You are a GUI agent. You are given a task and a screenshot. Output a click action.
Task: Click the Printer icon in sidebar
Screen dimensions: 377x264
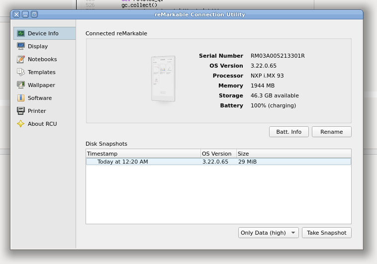(x=21, y=111)
